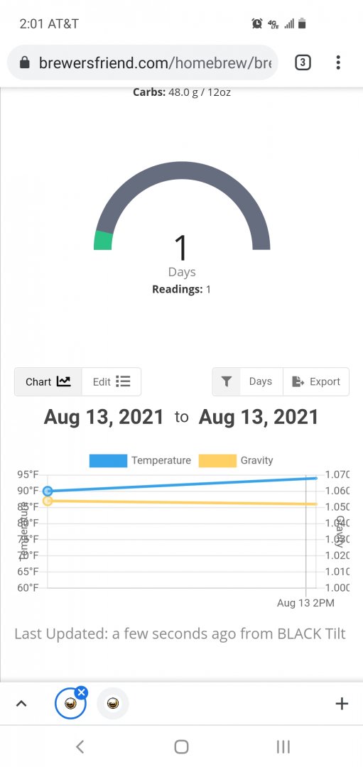The height and width of the screenshot is (767, 363).
Task: Open new tab with plus icon
Action: click(342, 704)
